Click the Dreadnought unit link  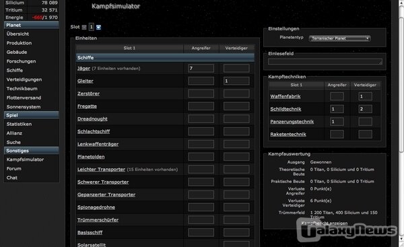92,118
